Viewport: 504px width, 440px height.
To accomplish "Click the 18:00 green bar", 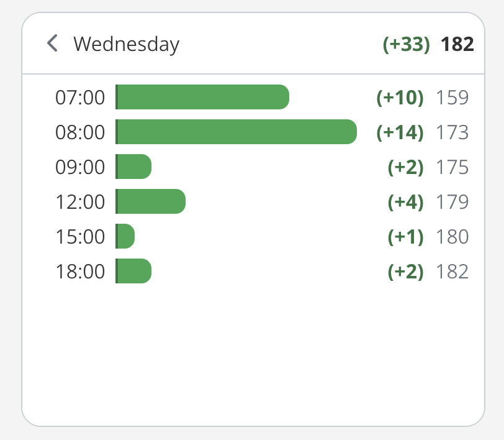I will pyautogui.click(x=134, y=272).
